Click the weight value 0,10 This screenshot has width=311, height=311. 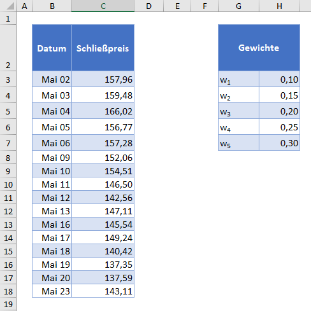(279, 79)
